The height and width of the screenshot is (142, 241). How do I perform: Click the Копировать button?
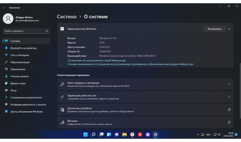point(214,29)
